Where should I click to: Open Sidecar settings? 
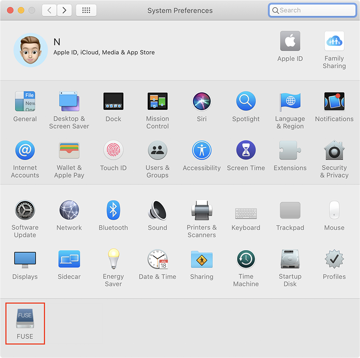click(69, 259)
